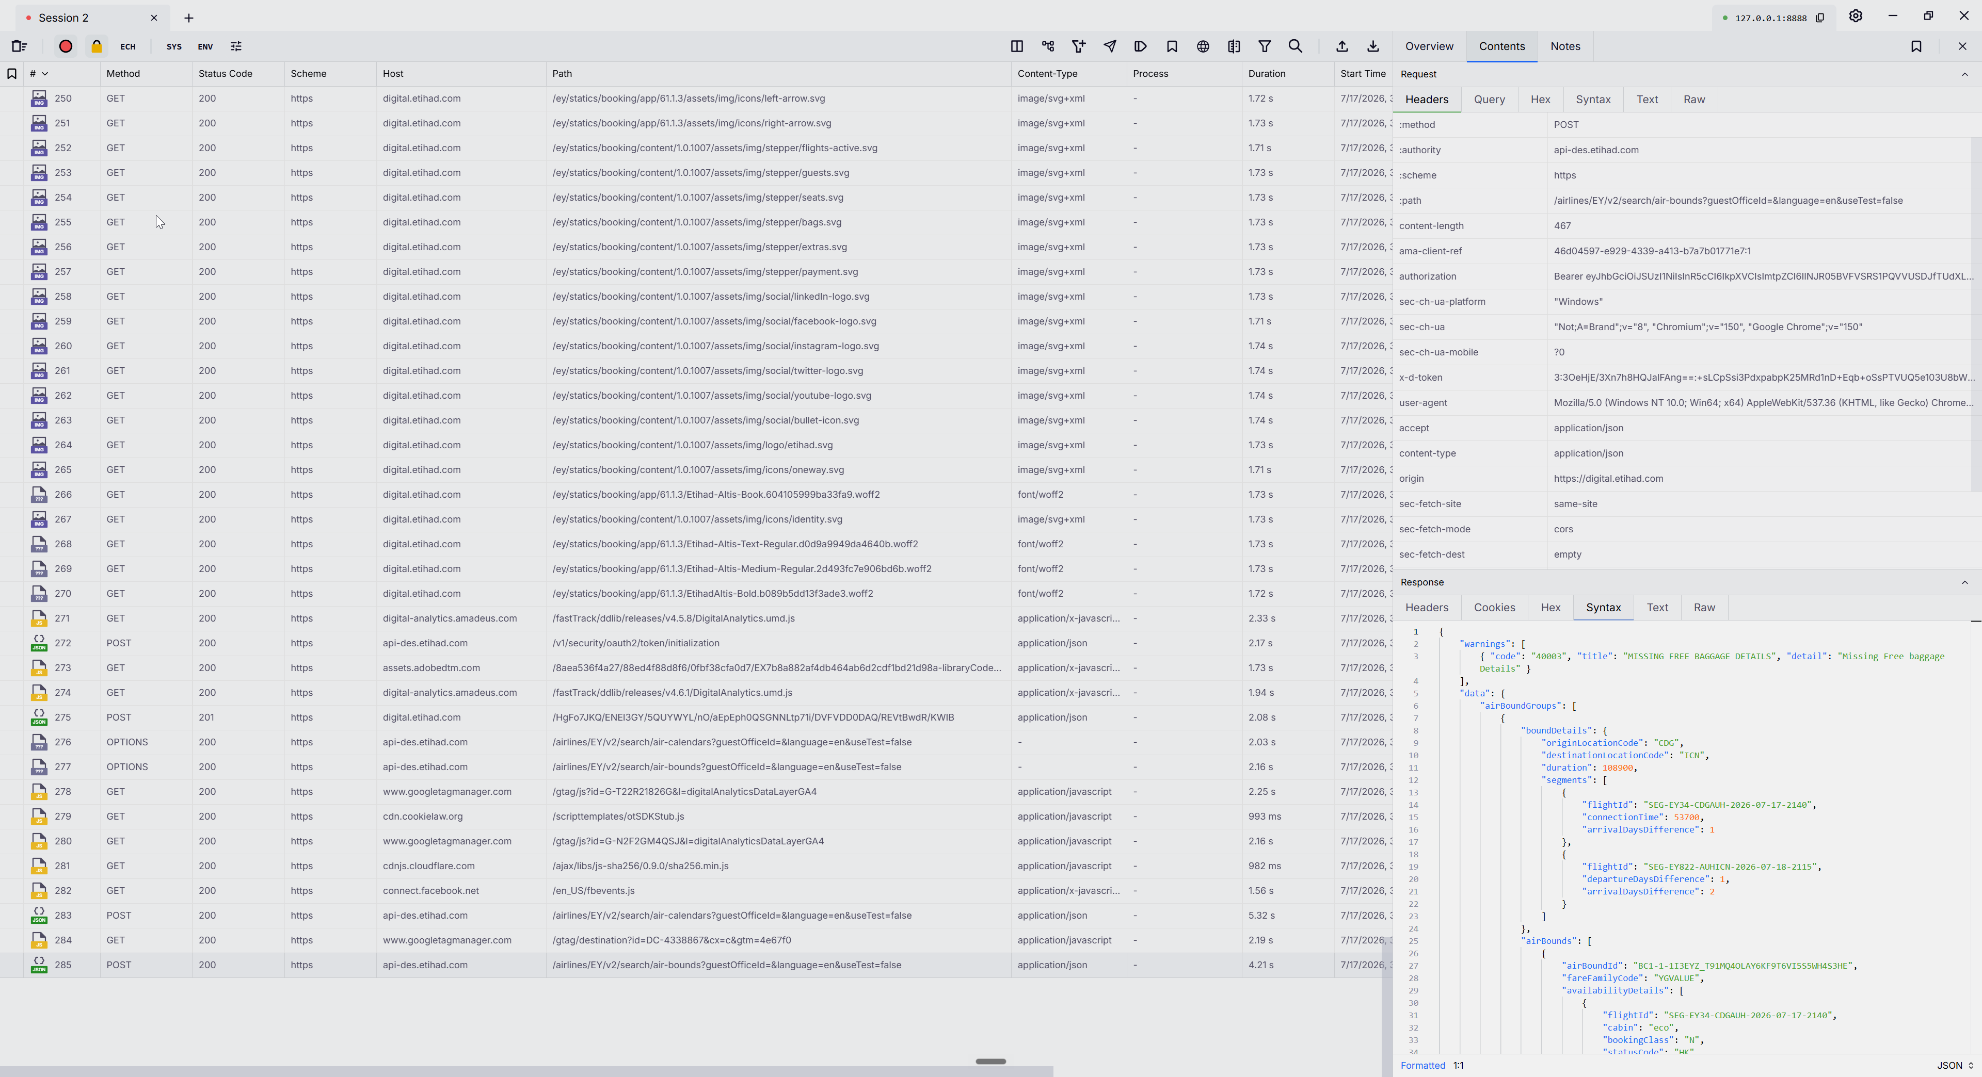1982x1077 pixels.
Task: Toggle the ECH option
Action: [127, 46]
